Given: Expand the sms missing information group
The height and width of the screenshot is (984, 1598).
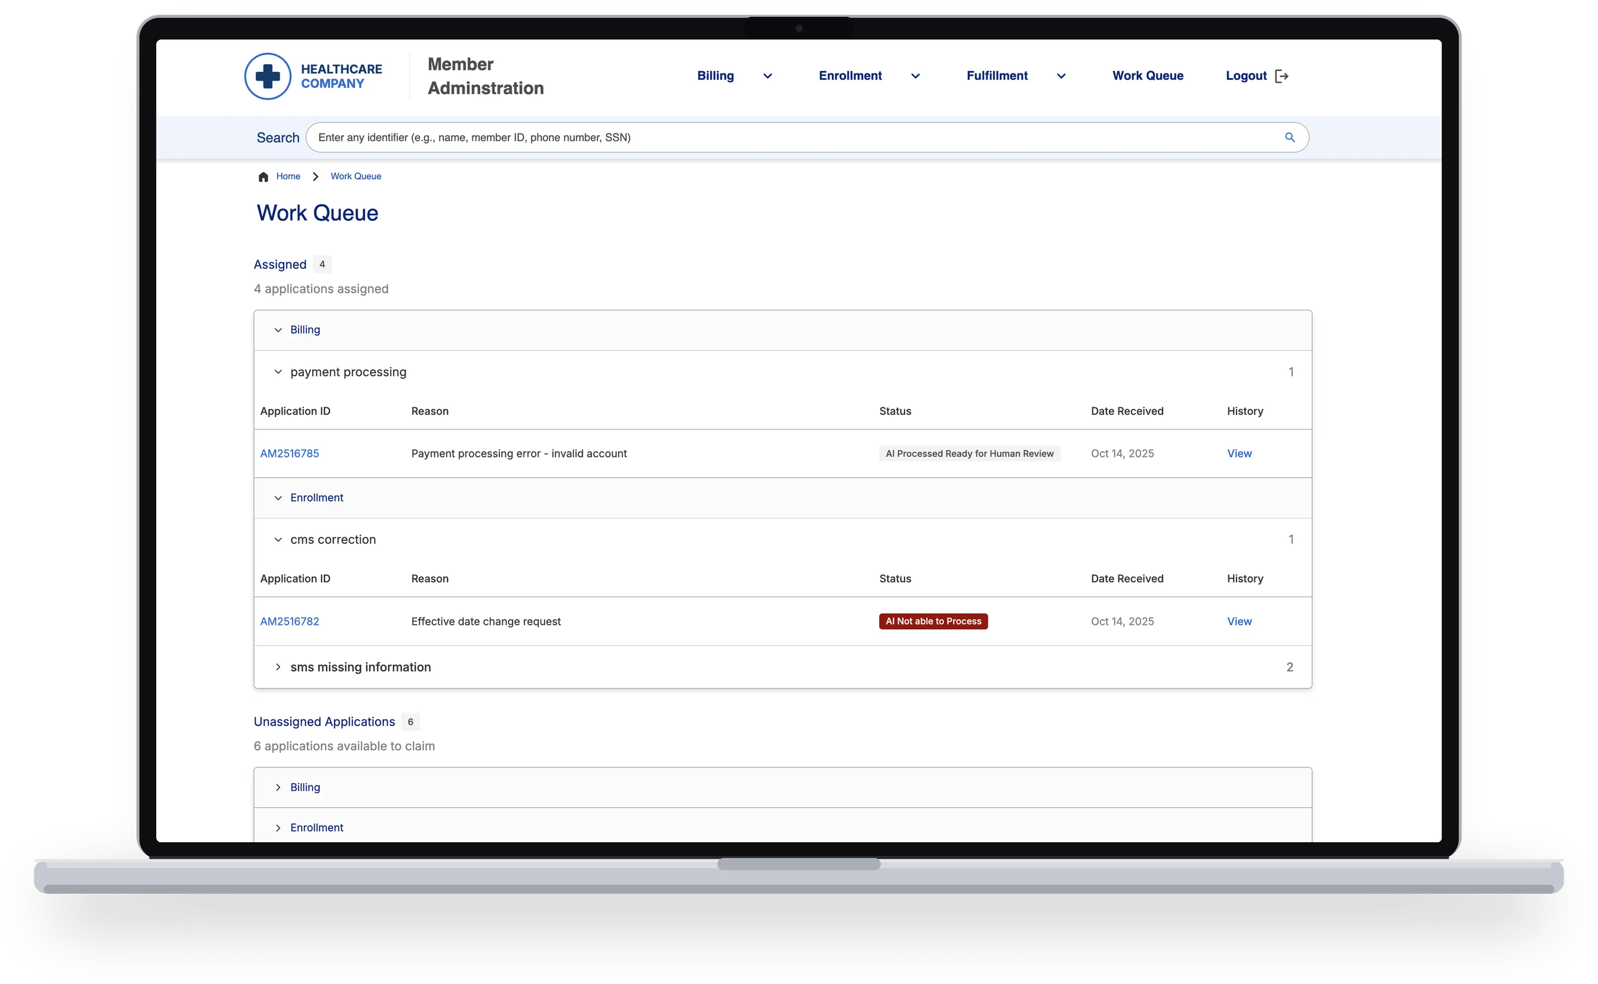Looking at the screenshot, I should (x=278, y=667).
